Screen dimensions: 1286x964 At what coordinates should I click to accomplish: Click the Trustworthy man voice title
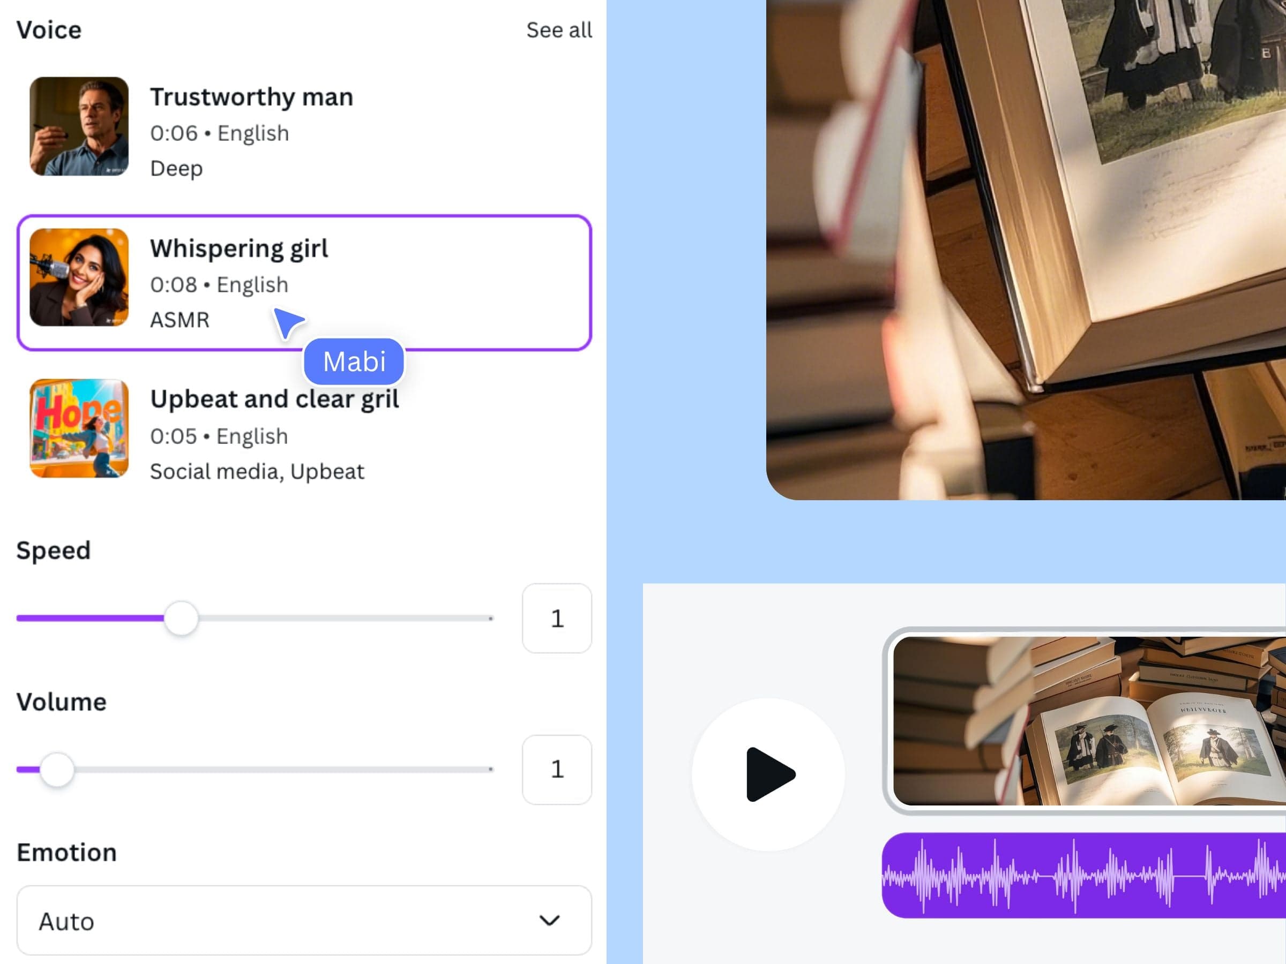point(252,96)
